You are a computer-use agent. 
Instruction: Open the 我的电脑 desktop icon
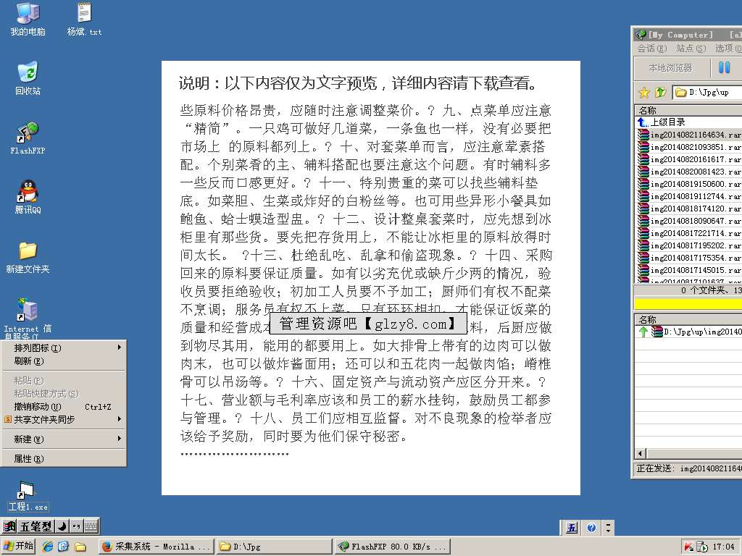(x=28, y=19)
